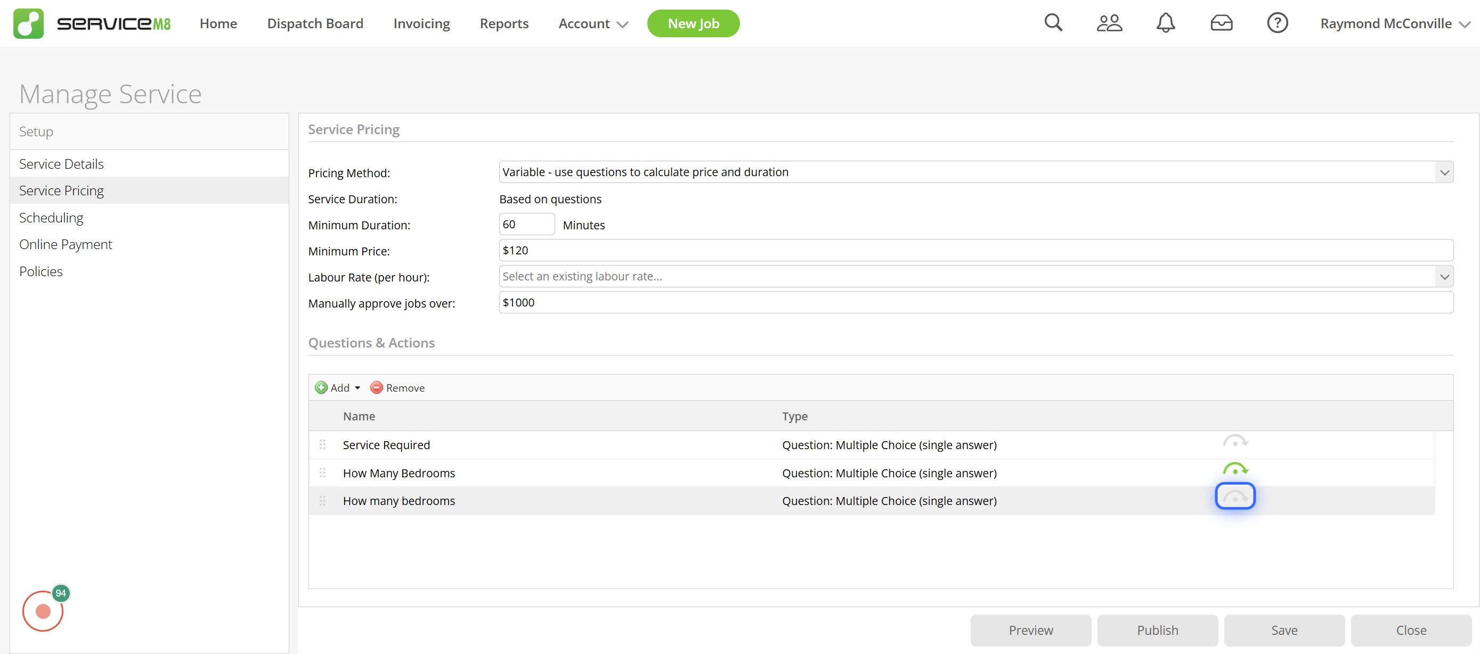This screenshot has width=1480, height=654.
Task: Open Dispatch Board page
Action: tap(315, 23)
